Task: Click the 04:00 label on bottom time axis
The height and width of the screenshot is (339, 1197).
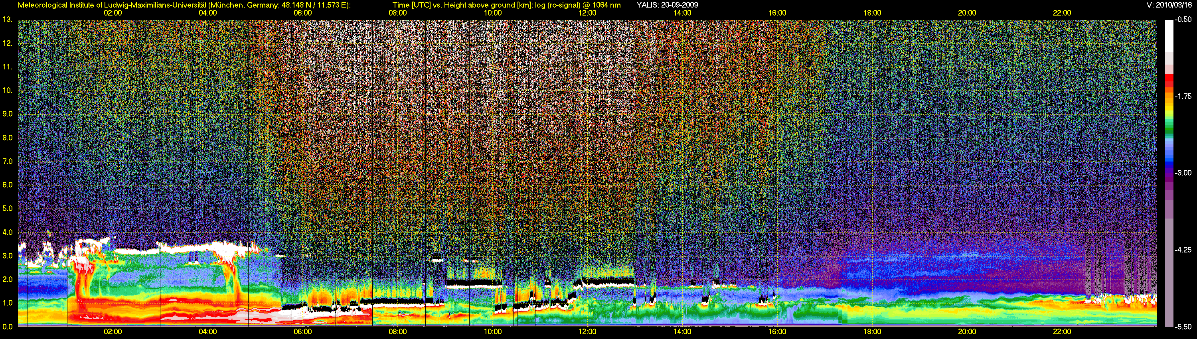Action: (208, 331)
